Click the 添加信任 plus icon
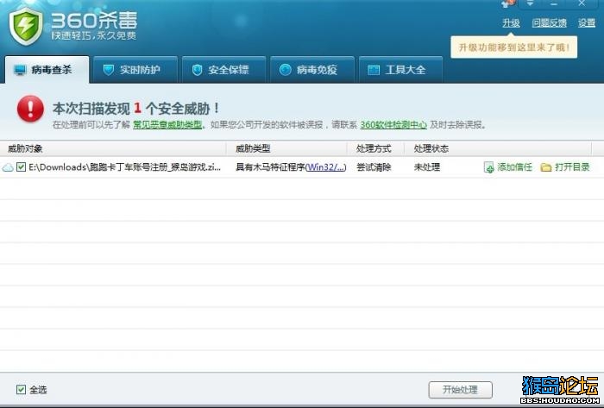Viewport: 604px width, 408px height. coord(489,167)
